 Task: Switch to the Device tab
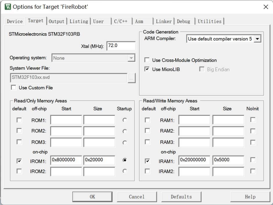pos(15,22)
